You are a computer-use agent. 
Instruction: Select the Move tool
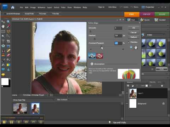[3, 22]
